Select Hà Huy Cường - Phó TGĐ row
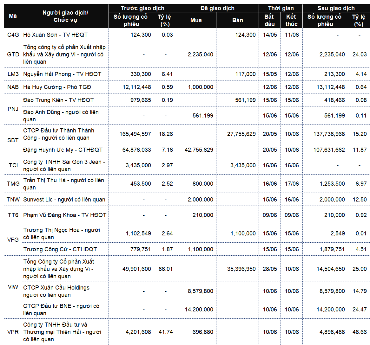 tap(187, 87)
